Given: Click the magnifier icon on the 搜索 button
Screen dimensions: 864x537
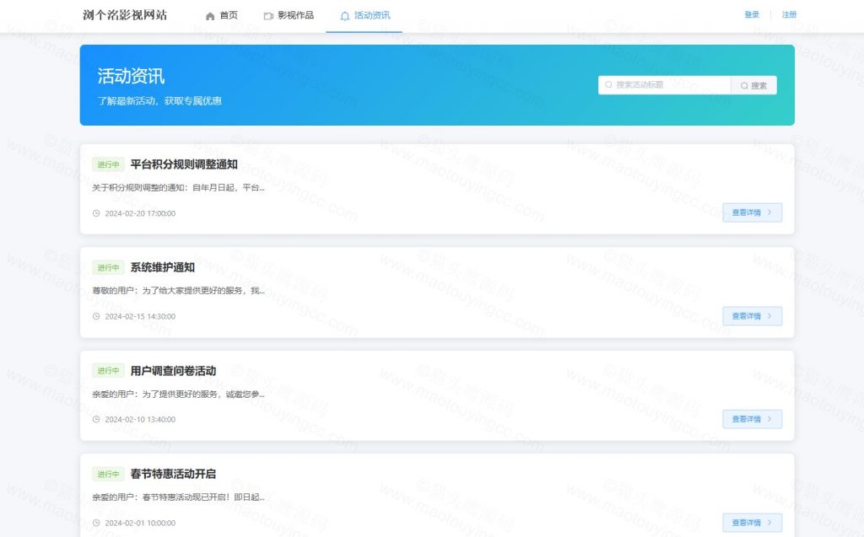Looking at the screenshot, I should point(744,85).
